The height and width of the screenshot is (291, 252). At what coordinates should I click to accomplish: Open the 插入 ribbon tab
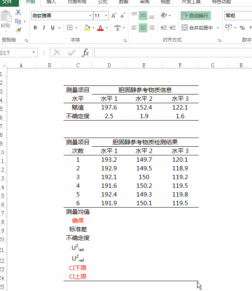click(51, 2)
